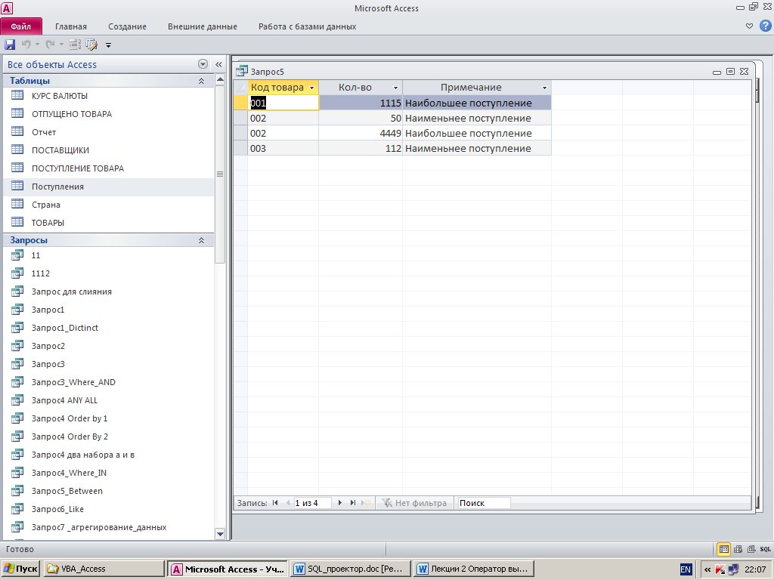This screenshot has height=580, width=774.
Task: Select the Запрос2 query
Action: coord(109,346)
